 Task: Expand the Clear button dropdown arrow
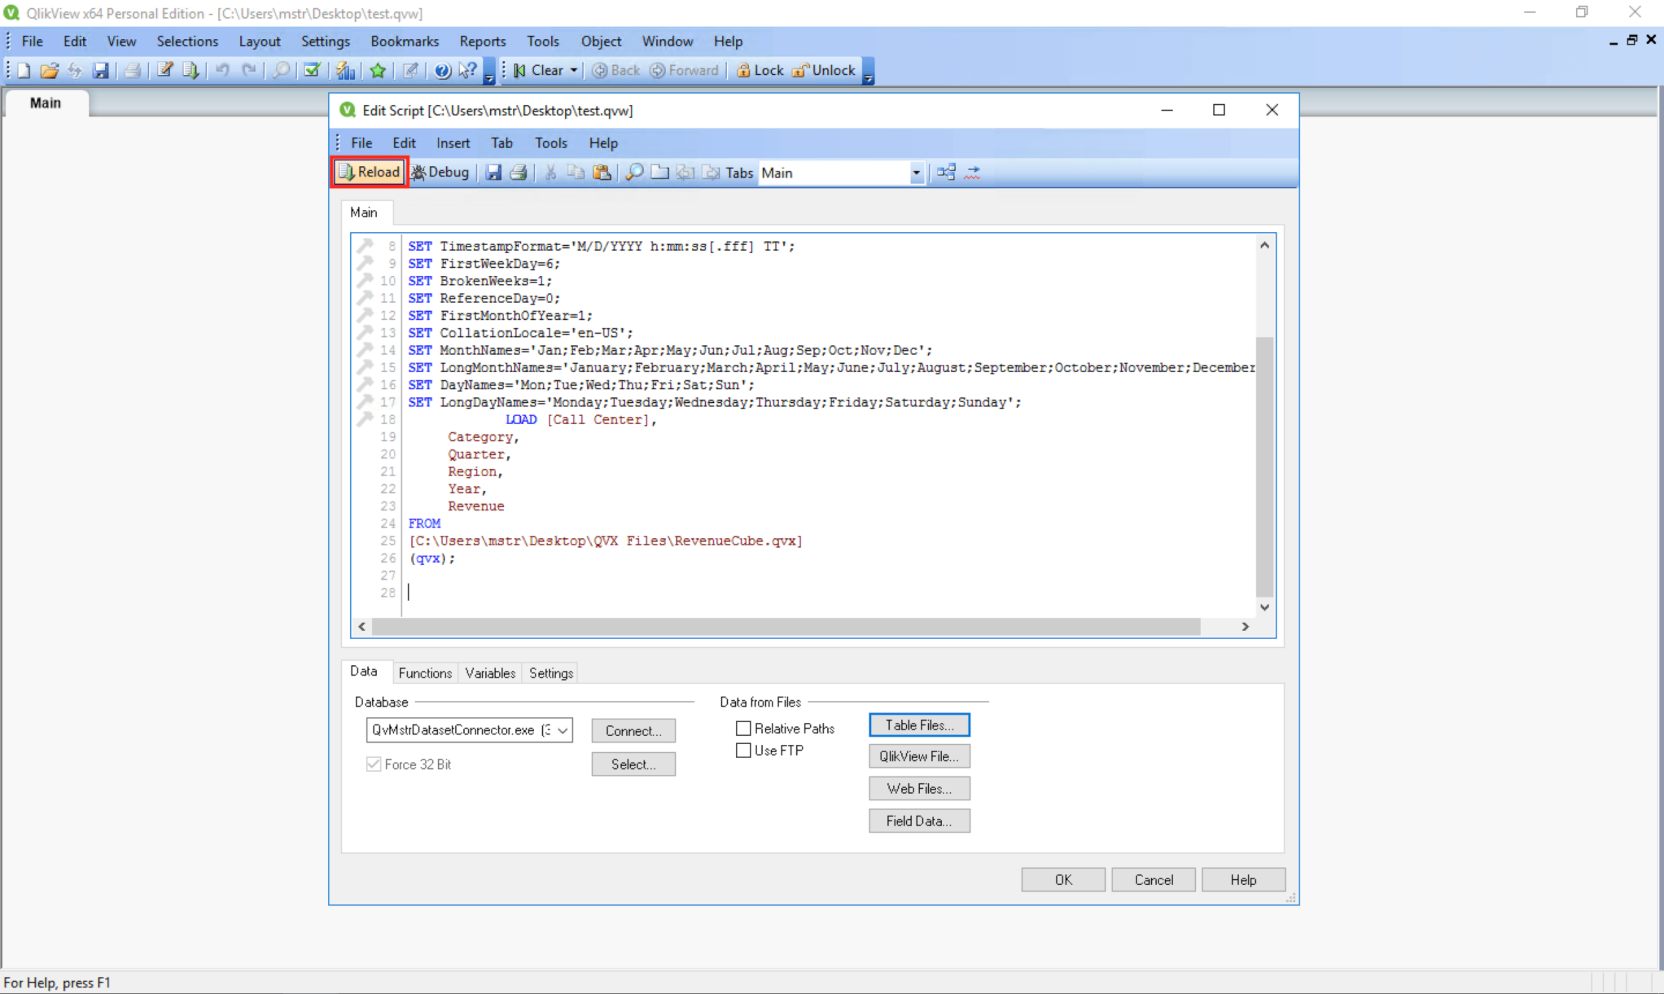pyautogui.click(x=574, y=71)
